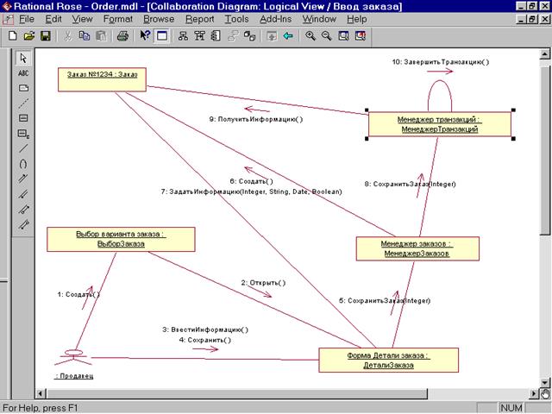The width and height of the screenshot is (552, 414).
Task: Click message 4: Сохранить()
Action: coord(205,340)
